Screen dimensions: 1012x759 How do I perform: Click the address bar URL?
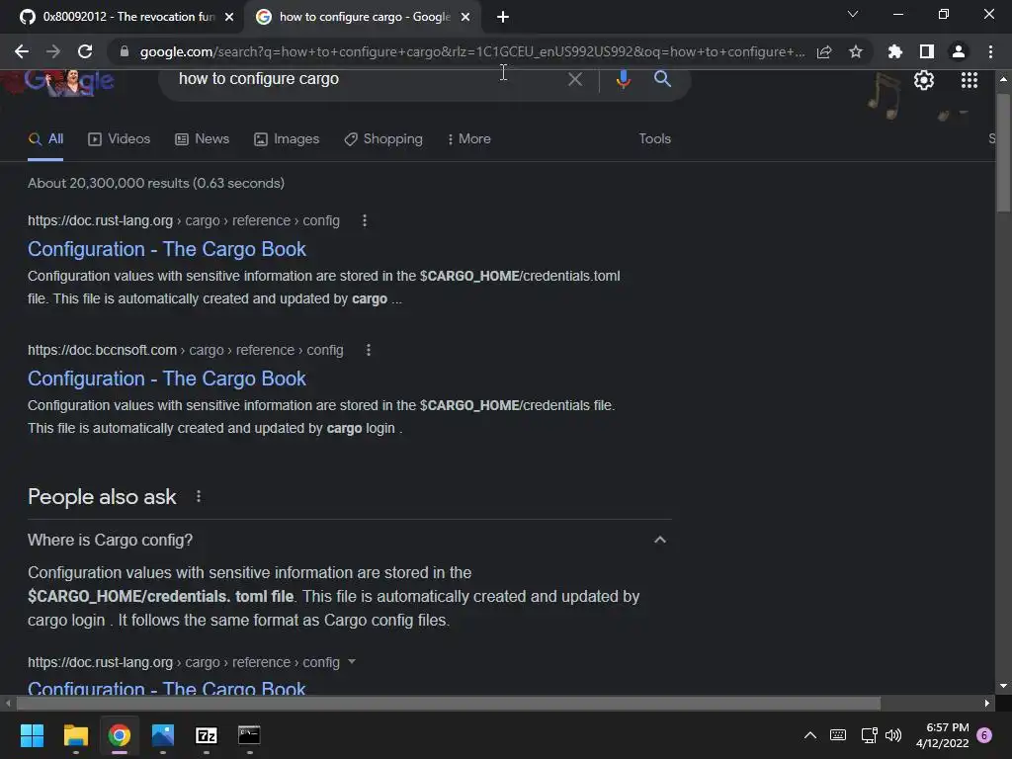tap(471, 51)
